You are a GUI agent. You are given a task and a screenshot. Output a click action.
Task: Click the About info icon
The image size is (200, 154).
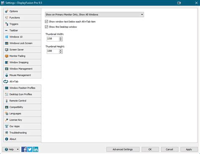(6, 139)
